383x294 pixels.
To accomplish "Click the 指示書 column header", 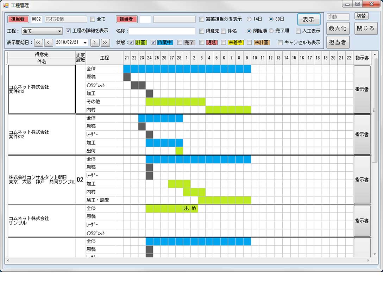I will 362,58.
